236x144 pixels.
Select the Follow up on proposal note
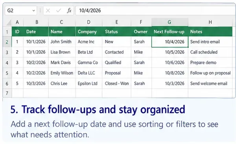tap(210, 73)
